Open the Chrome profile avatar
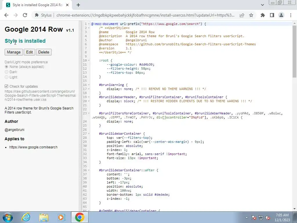This screenshot has width=297, height=223. [x=281, y=15]
